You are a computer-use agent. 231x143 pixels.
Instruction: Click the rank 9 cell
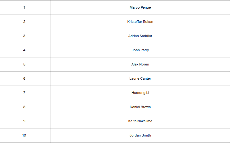coord(24,121)
